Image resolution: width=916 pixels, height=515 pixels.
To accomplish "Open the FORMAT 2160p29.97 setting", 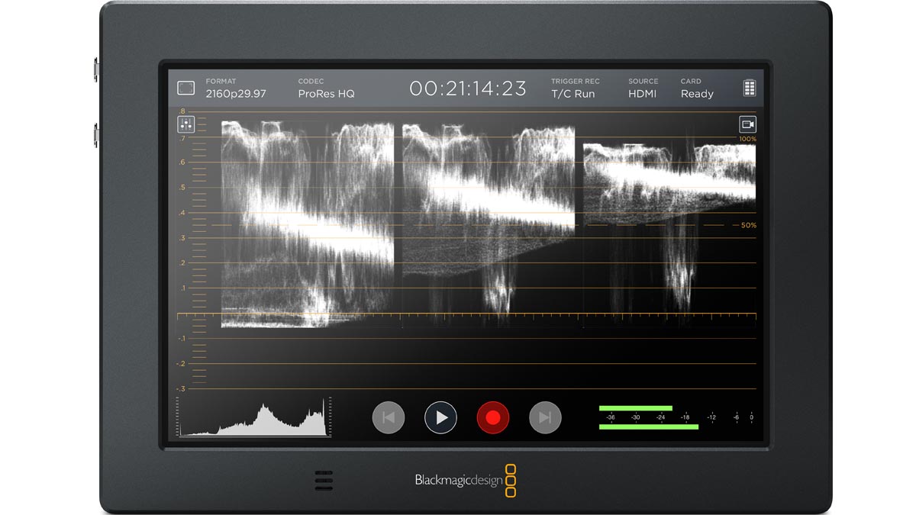I will click(235, 89).
